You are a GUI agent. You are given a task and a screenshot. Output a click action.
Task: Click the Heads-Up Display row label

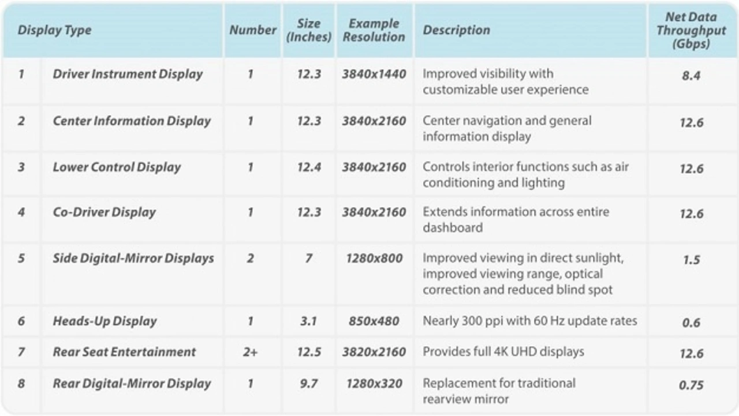[104, 321]
